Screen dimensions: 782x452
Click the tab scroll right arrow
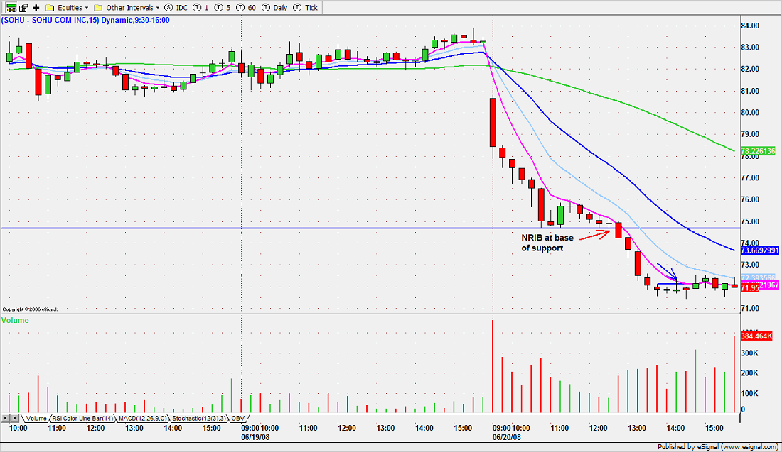[x=14, y=418]
